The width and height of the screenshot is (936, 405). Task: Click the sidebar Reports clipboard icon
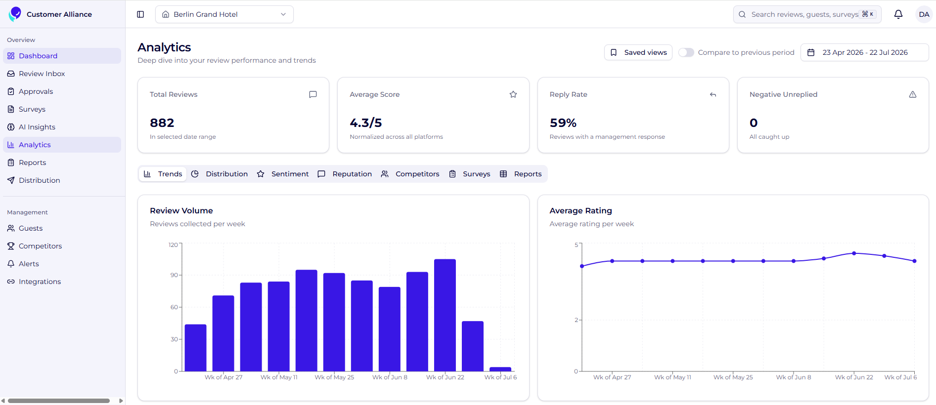[11, 162]
